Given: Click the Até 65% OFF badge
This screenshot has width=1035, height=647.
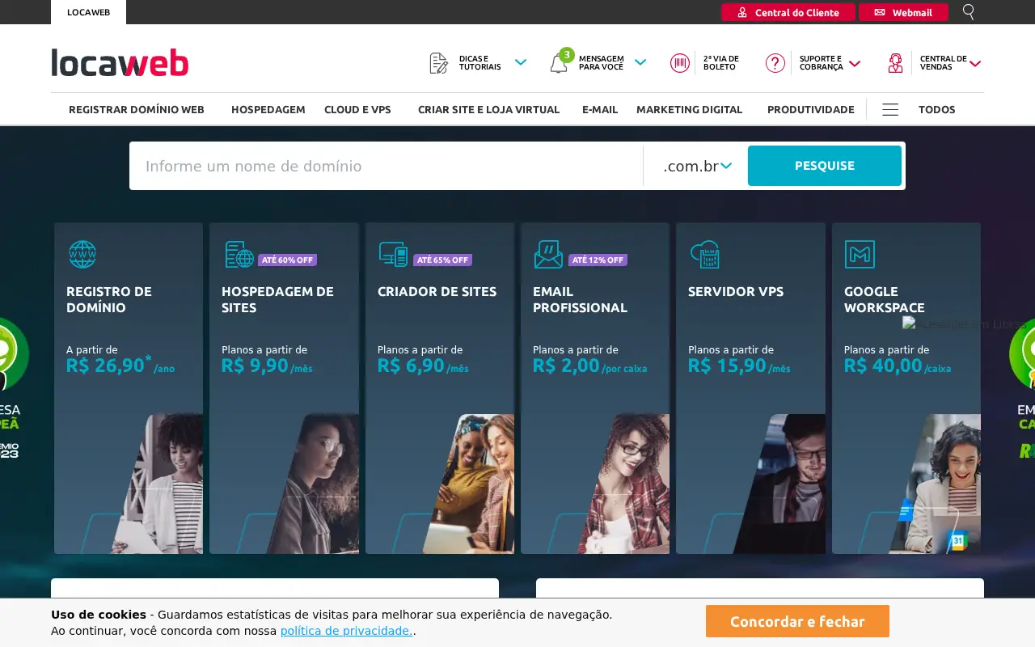Looking at the screenshot, I should coord(442,260).
